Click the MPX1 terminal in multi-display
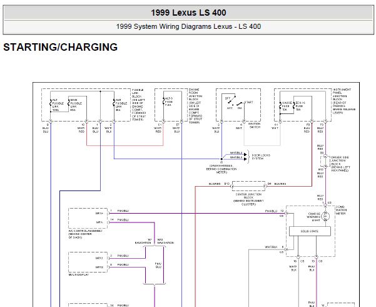Viewport: 376px width, 307px height. point(99,258)
